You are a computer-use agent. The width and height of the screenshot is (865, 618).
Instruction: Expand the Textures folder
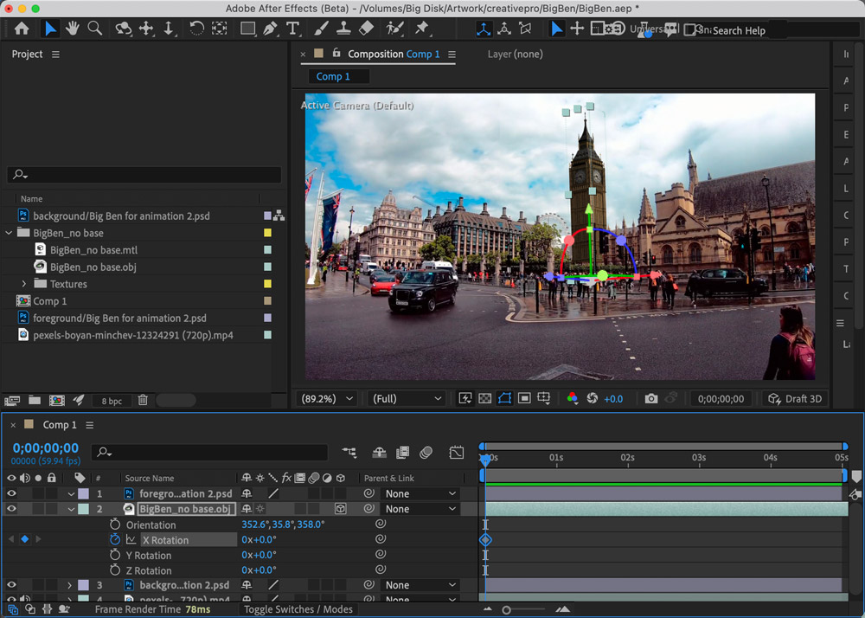coord(24,284)
